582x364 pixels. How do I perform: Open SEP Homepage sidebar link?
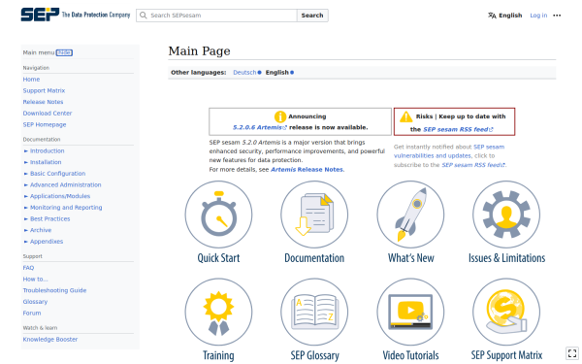click(45, 124)
